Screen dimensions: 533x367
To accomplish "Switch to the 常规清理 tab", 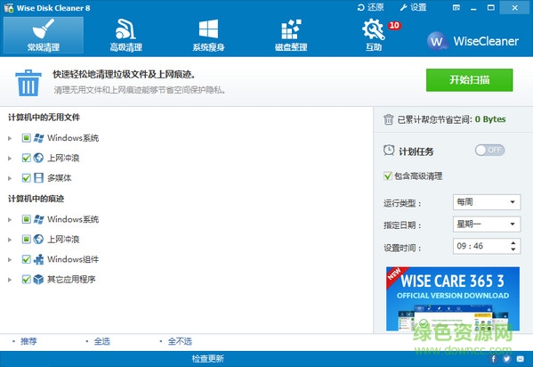I will [44, 36].
